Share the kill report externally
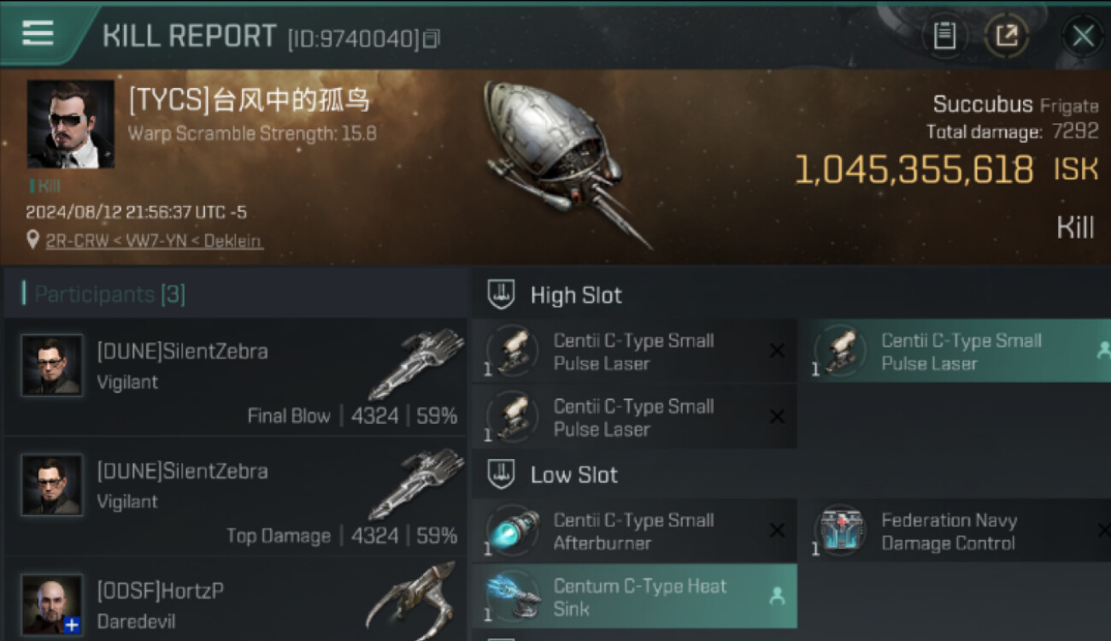This screenshot has height=641, width=1111. [1007, 36]
